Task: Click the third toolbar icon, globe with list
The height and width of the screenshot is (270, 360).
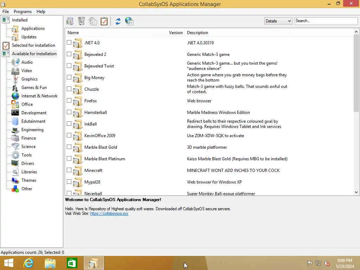Action: pyautogui.click(x=93, y=21)
